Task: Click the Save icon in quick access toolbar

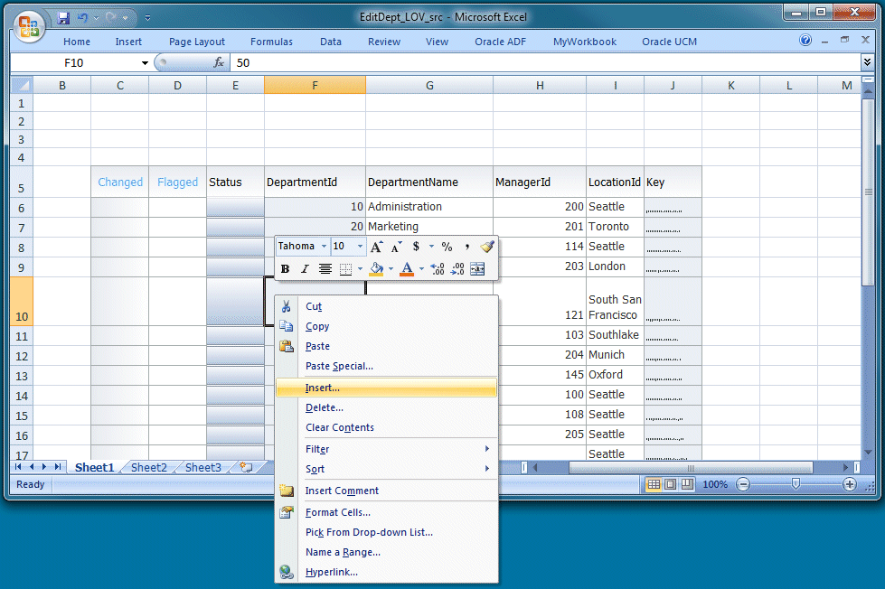Action: (x=63, y=18)
